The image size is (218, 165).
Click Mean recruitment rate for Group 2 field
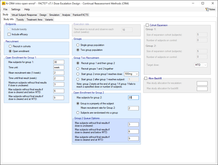coord(133,108)
